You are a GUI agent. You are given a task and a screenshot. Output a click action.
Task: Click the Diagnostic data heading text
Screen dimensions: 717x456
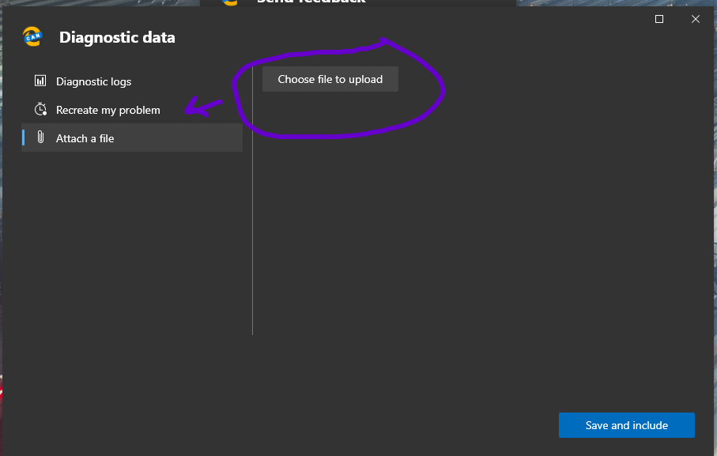point(116,36)
